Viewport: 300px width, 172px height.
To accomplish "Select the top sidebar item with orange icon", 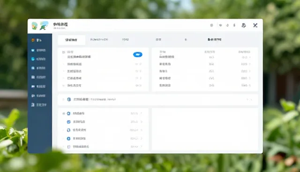I will tap(37, 40).
